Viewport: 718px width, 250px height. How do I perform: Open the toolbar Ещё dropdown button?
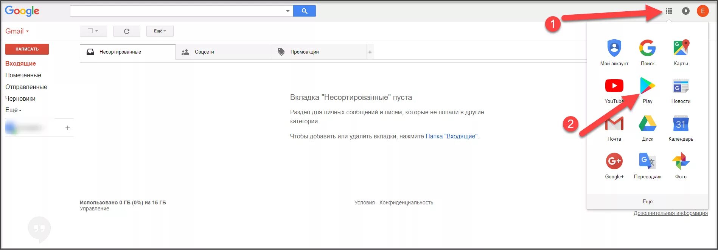[x=160, y=31]
